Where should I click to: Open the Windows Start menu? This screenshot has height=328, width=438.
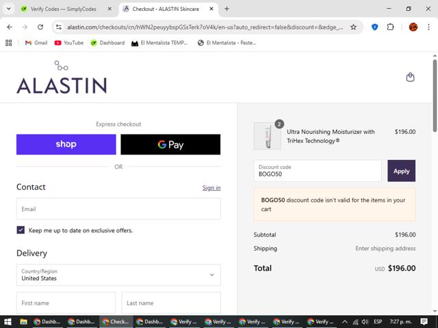click(8, 322)
